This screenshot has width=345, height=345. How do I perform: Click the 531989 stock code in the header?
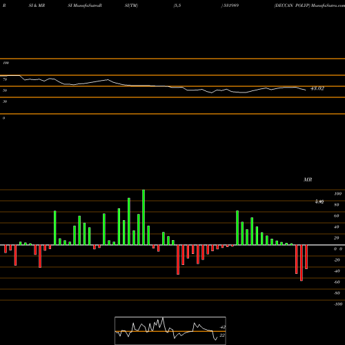pyautogui.click(x=230, y=6)
